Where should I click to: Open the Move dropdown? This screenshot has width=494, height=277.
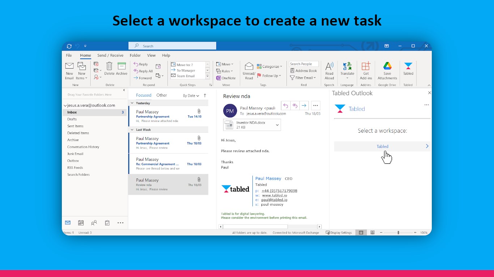tap(225, 64)
